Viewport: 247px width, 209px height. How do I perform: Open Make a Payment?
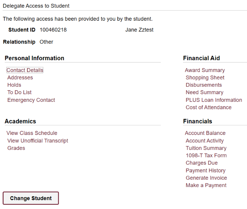(206, 185)
